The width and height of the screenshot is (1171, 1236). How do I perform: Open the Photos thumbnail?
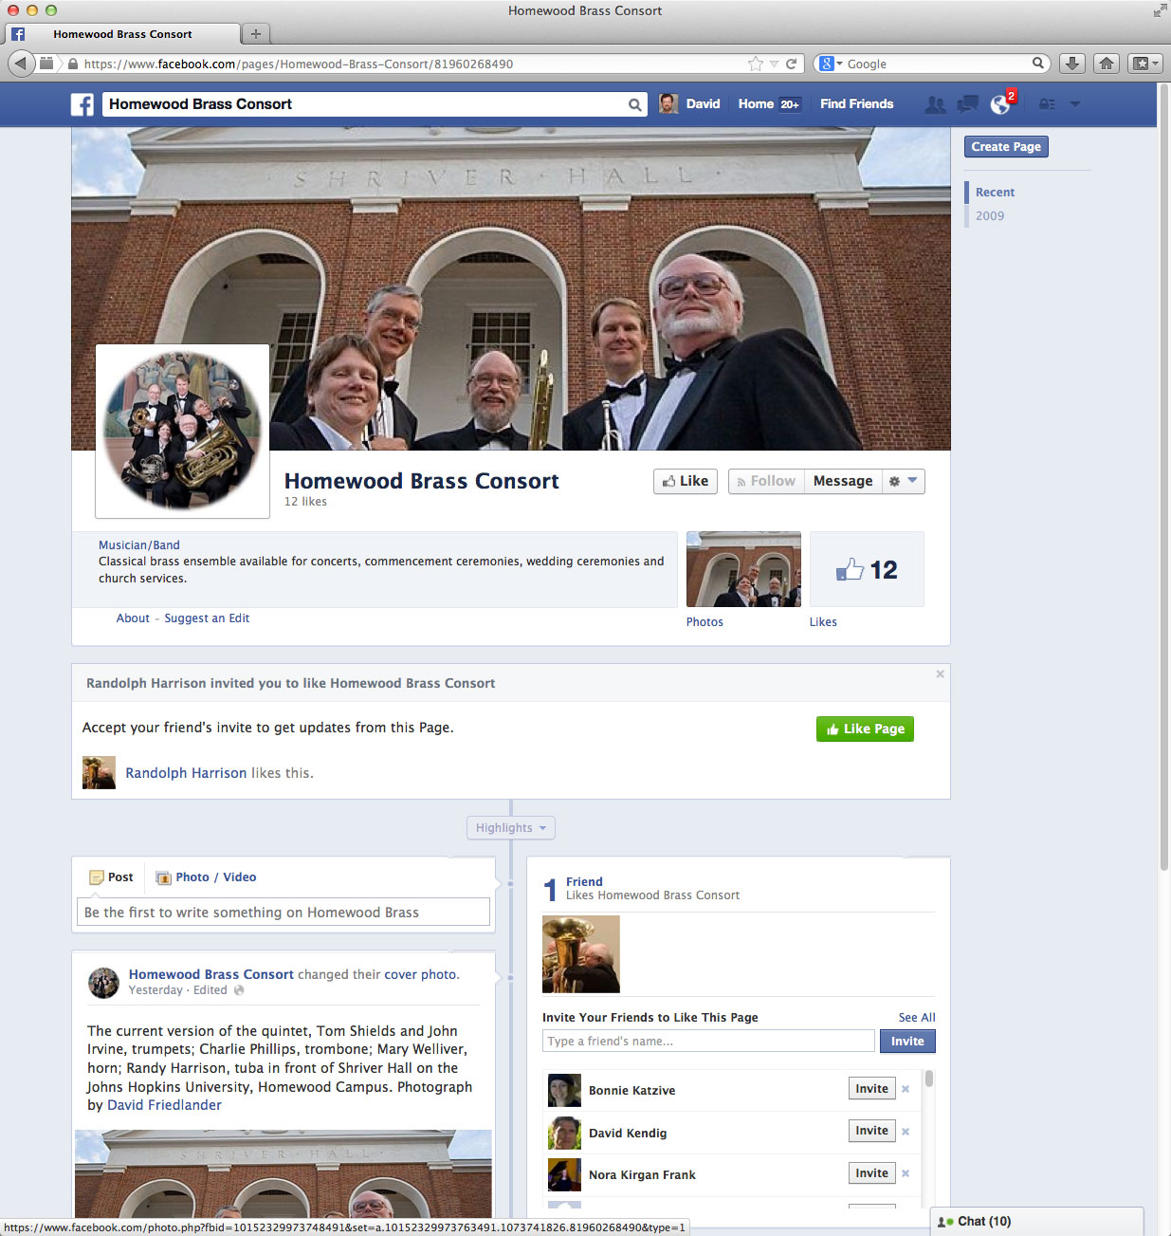(x=743, y=569)
